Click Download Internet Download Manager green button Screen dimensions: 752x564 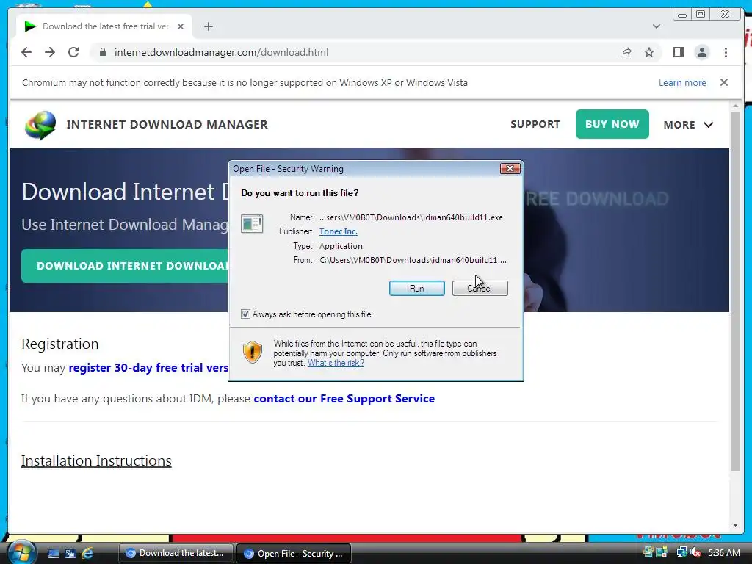[125, 266]
